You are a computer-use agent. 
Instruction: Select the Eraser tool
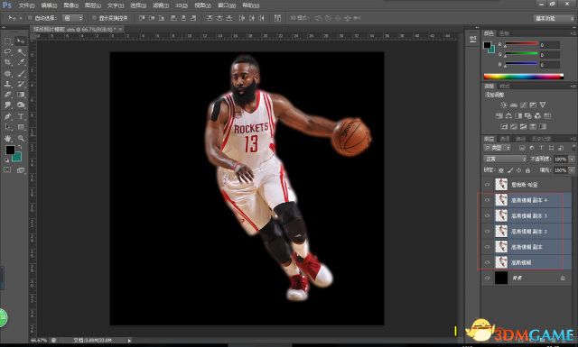8,95
